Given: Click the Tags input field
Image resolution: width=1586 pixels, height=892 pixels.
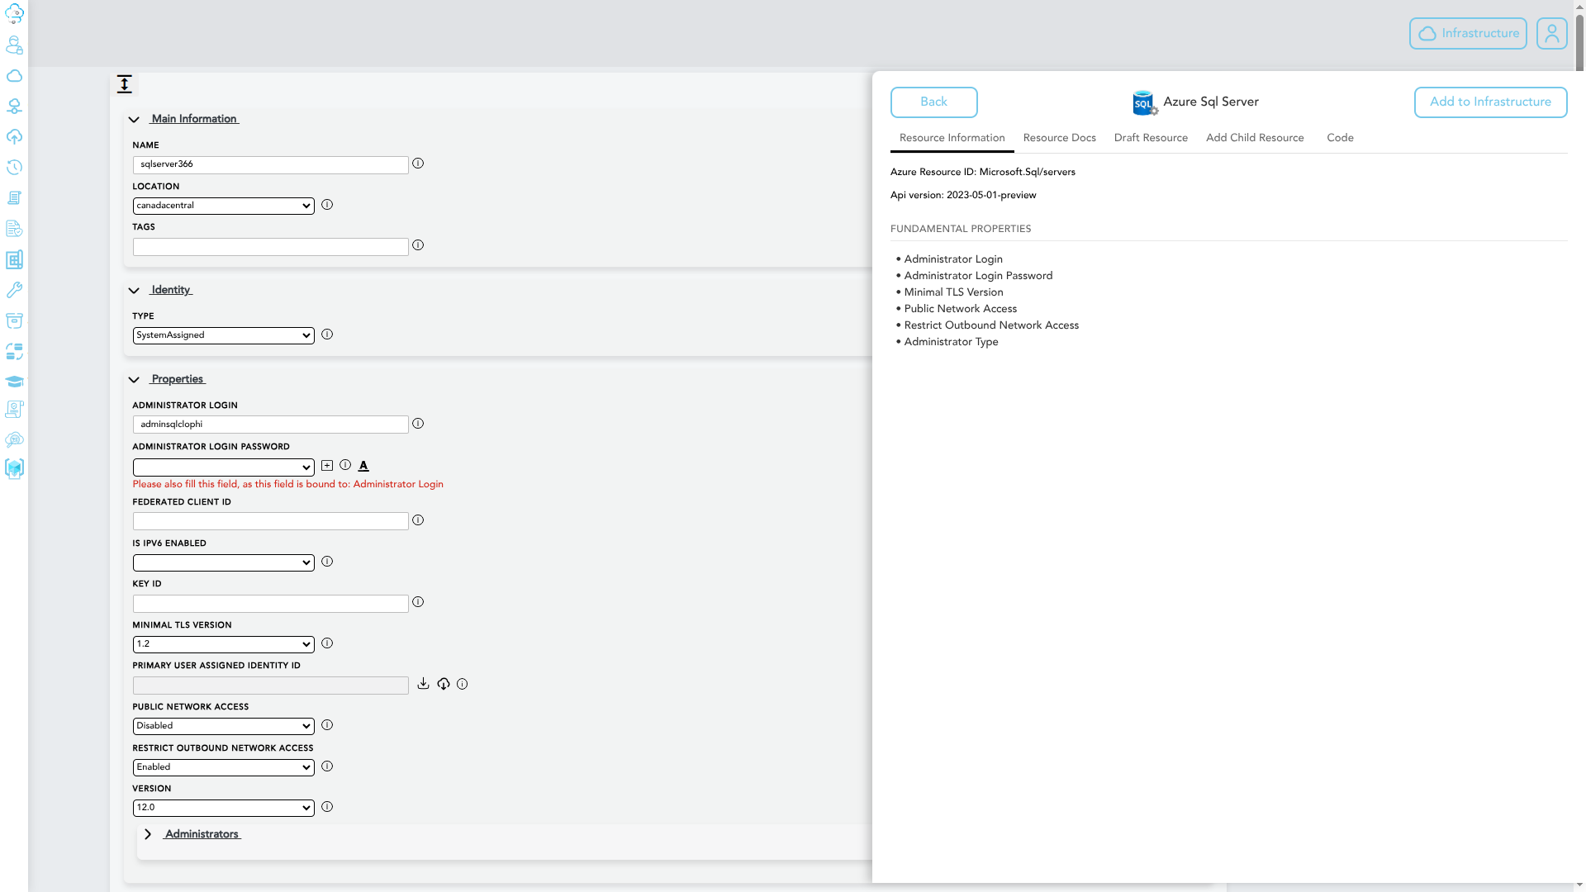Looking at the screenshot, I should [x=270, y=246].
